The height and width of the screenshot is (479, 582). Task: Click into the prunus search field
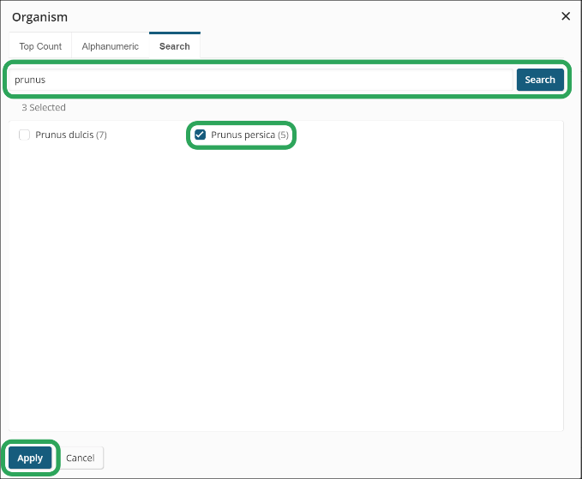point(261,80)
